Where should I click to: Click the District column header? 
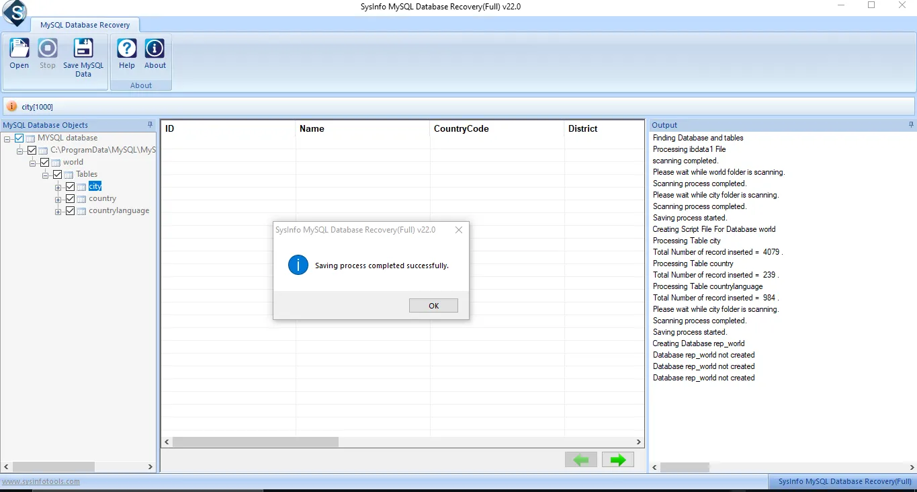[x=604, y=128]
